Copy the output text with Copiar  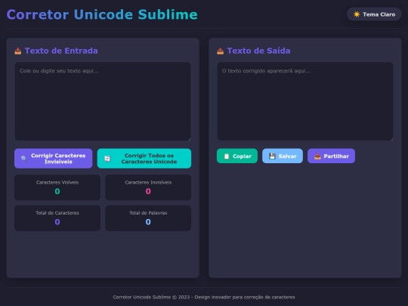[x=237, y=156]
